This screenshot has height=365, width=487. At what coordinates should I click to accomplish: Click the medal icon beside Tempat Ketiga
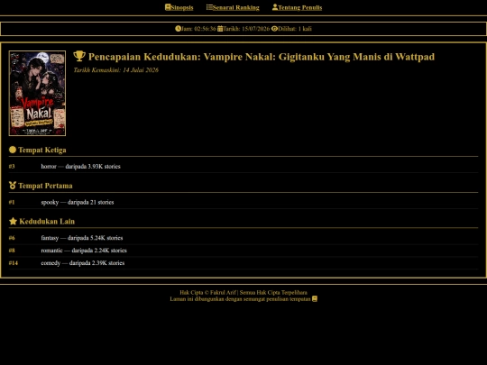tap(13, 150)
